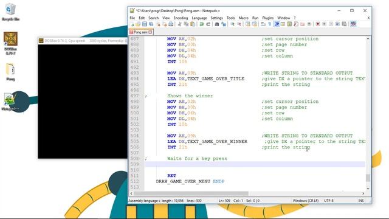Click the Zoom Out toolbar icon

click(x=239, y=24)
